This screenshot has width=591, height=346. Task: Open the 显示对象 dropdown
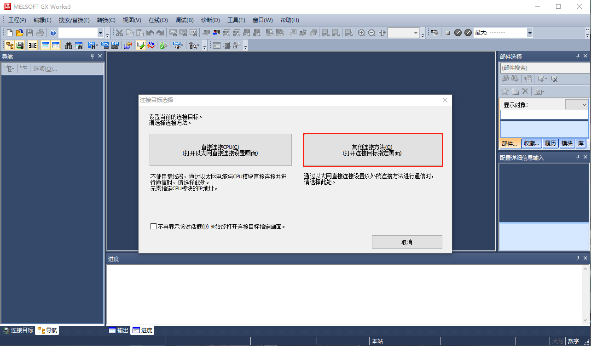click(x=577, y=105)
